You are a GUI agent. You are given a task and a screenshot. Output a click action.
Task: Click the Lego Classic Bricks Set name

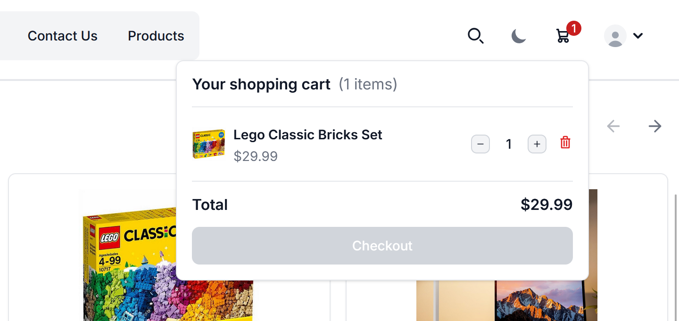click(308, 135)
